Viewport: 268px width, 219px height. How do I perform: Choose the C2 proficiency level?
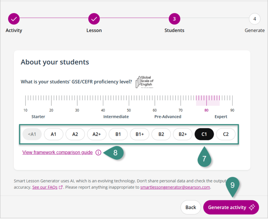coord(226,134)
